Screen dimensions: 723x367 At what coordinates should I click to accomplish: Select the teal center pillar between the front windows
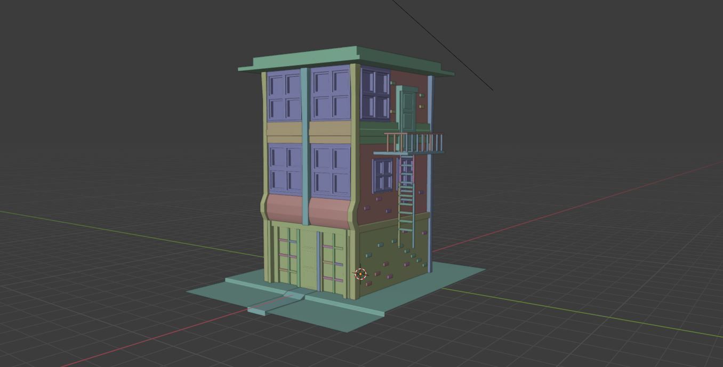(306, 146)
